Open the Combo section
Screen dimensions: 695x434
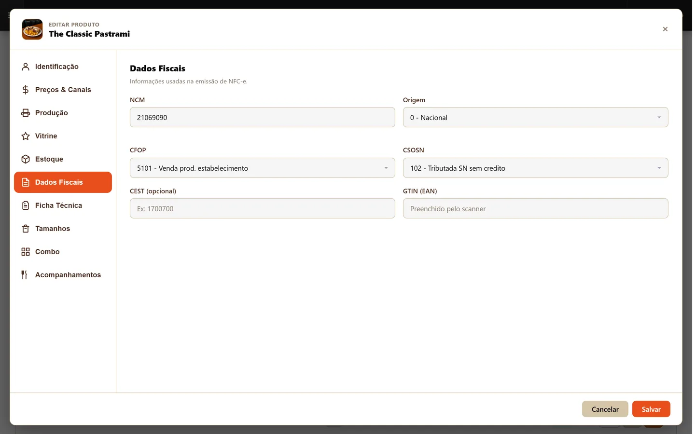point(63,252)
